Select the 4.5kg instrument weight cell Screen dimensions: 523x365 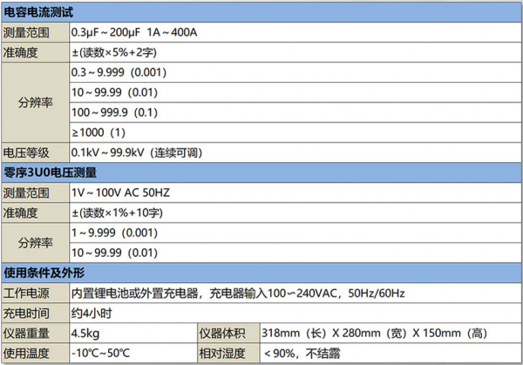click(85, 334)
